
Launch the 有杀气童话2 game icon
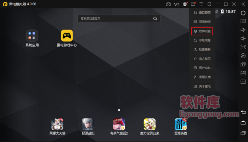[x=119, y=124]
